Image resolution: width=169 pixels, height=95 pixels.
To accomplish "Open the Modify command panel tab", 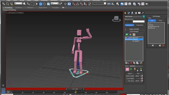I will 129,13.
